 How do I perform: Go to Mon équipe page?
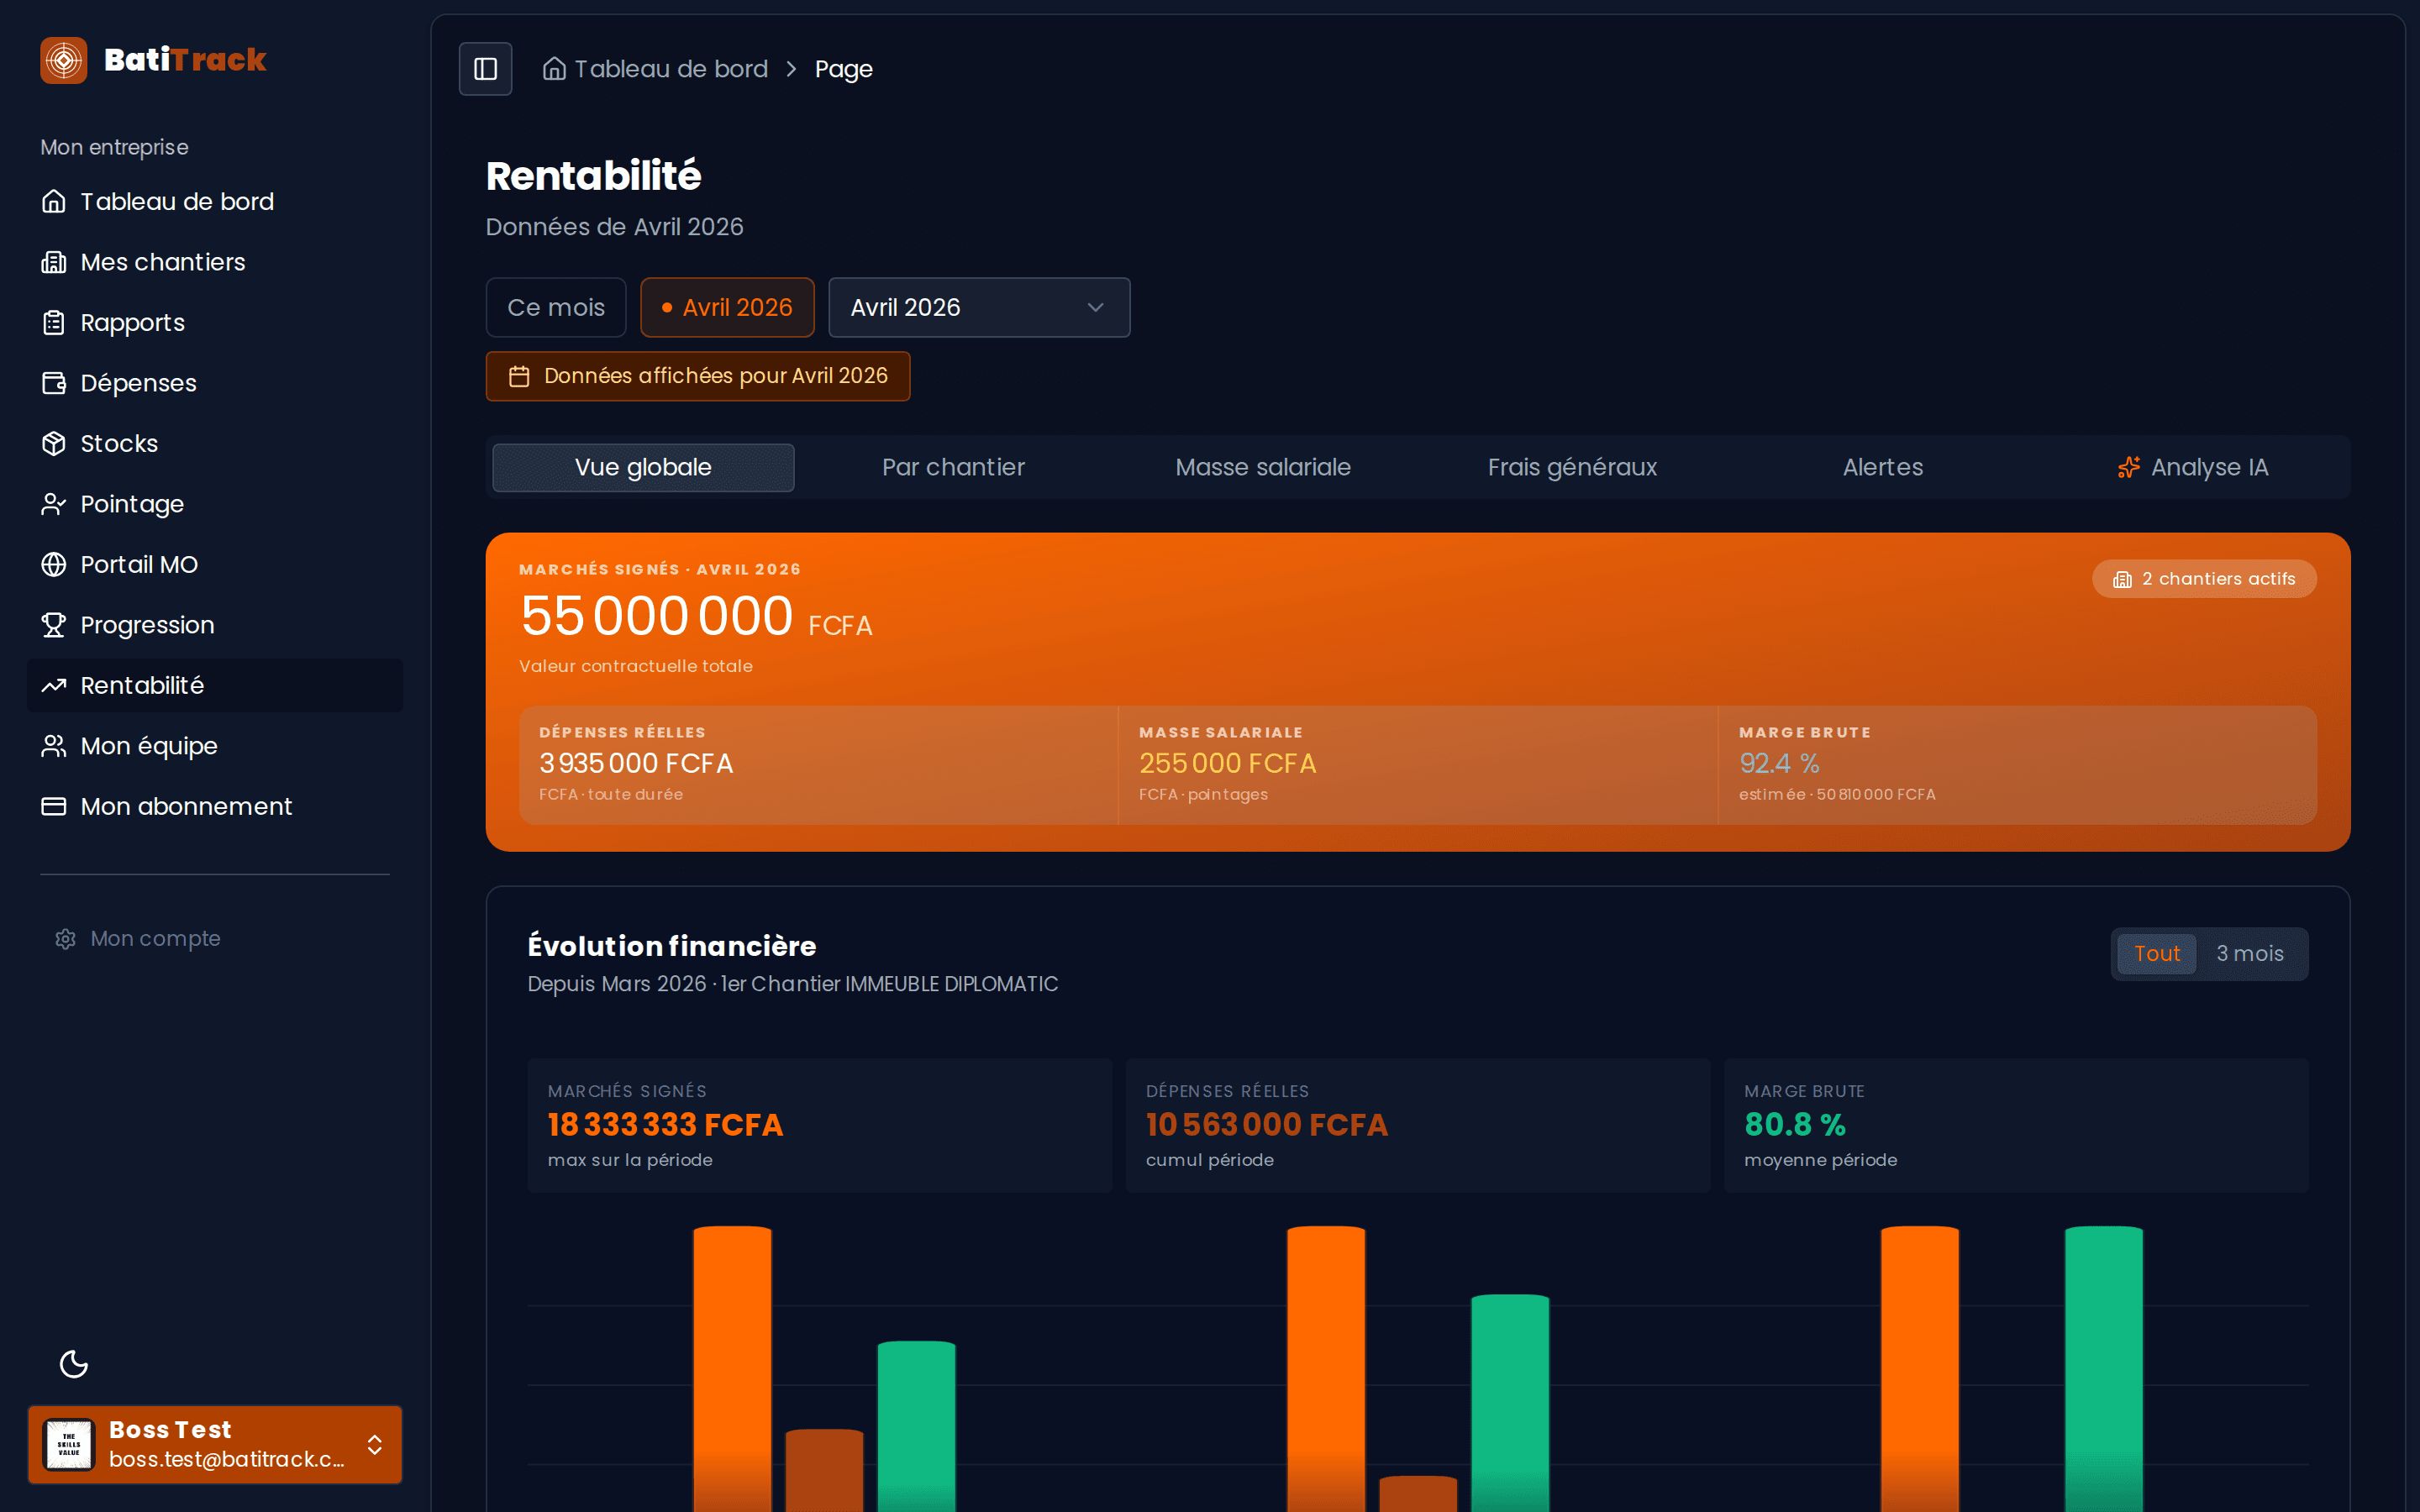click(x=215, y=746)
